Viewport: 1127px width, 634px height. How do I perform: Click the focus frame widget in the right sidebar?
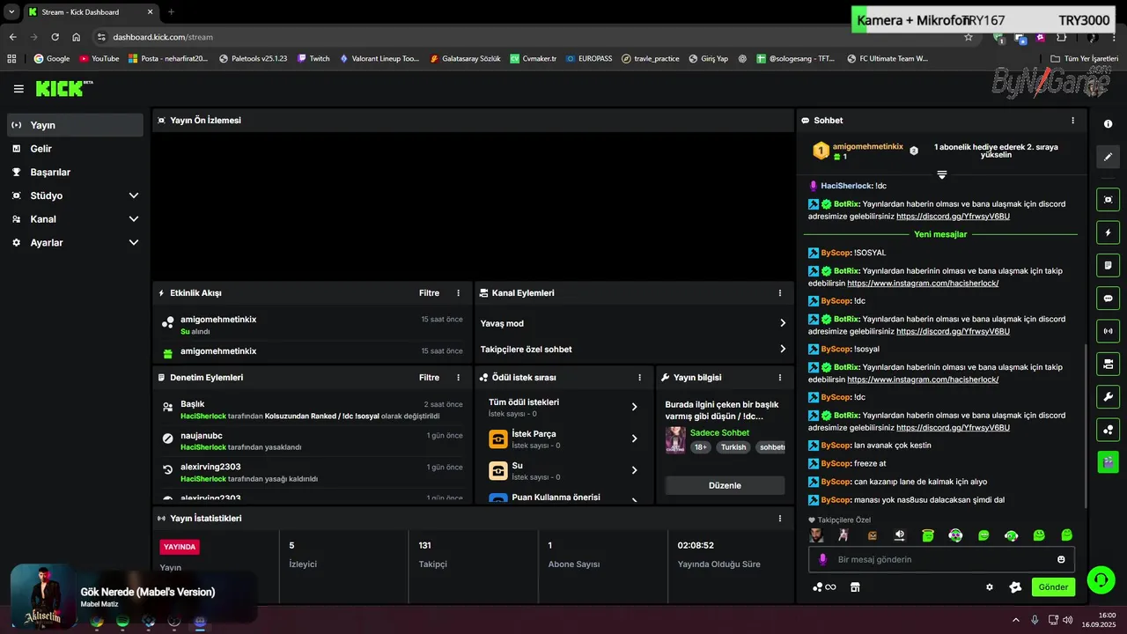point(1108,200)
